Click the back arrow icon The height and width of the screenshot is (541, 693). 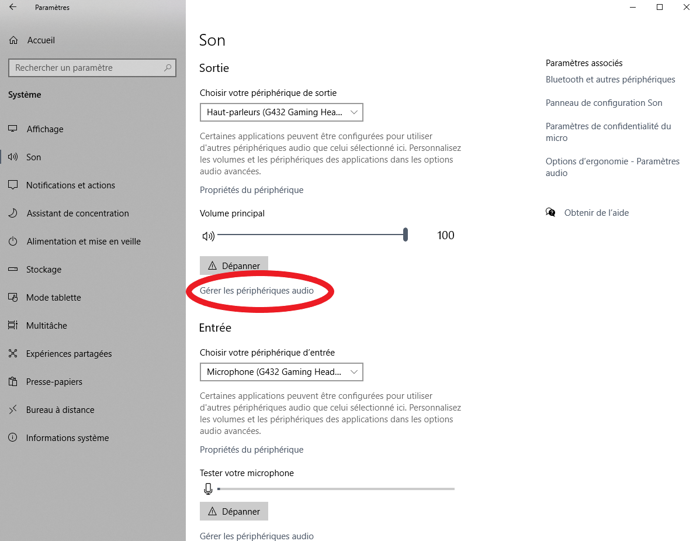coord(13,8)
